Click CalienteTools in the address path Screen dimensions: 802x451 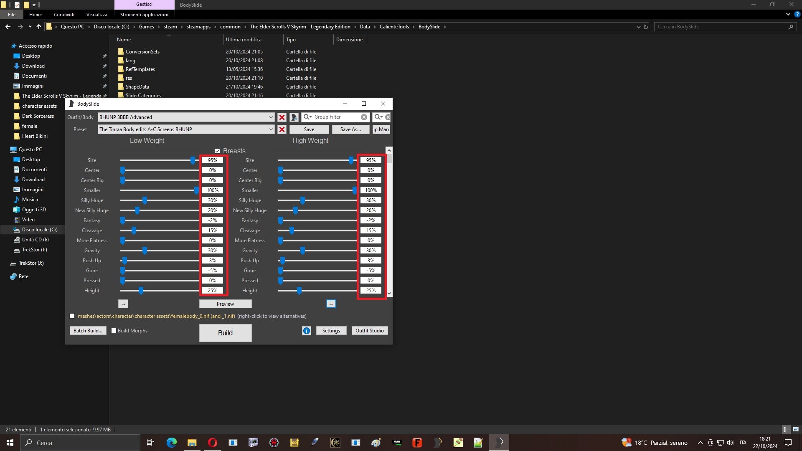click(394, 27)
